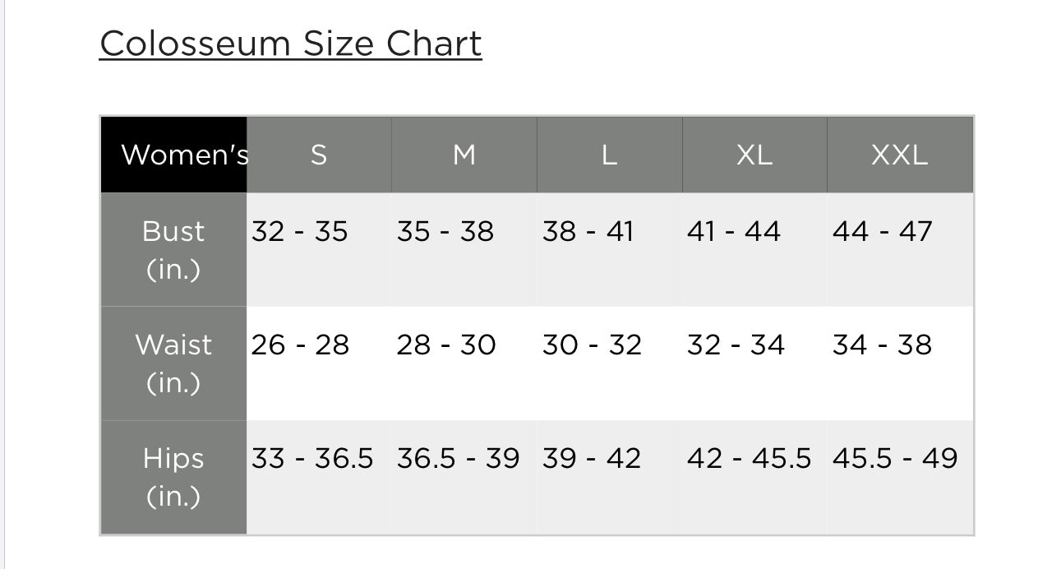Click the S size column header

[x=319, y=155]
